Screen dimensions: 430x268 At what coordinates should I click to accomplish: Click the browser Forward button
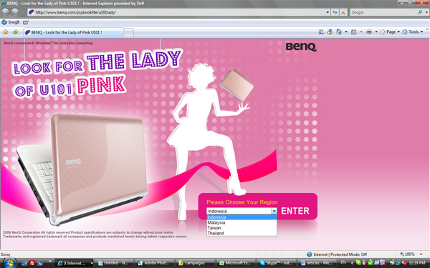15,12
